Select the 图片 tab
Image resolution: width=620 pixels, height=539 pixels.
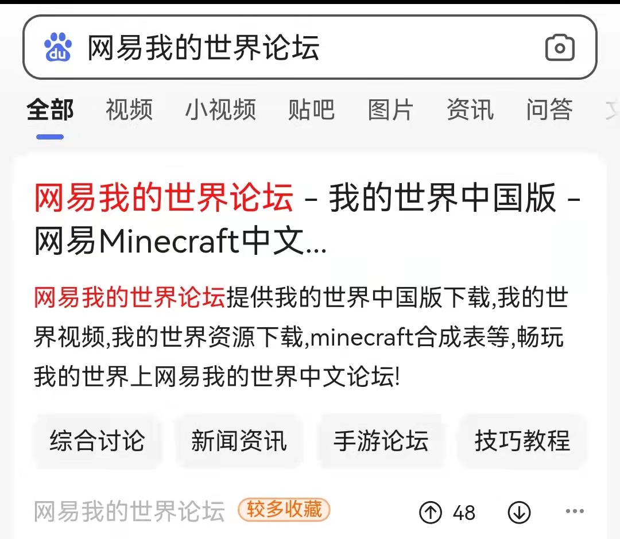391,110
